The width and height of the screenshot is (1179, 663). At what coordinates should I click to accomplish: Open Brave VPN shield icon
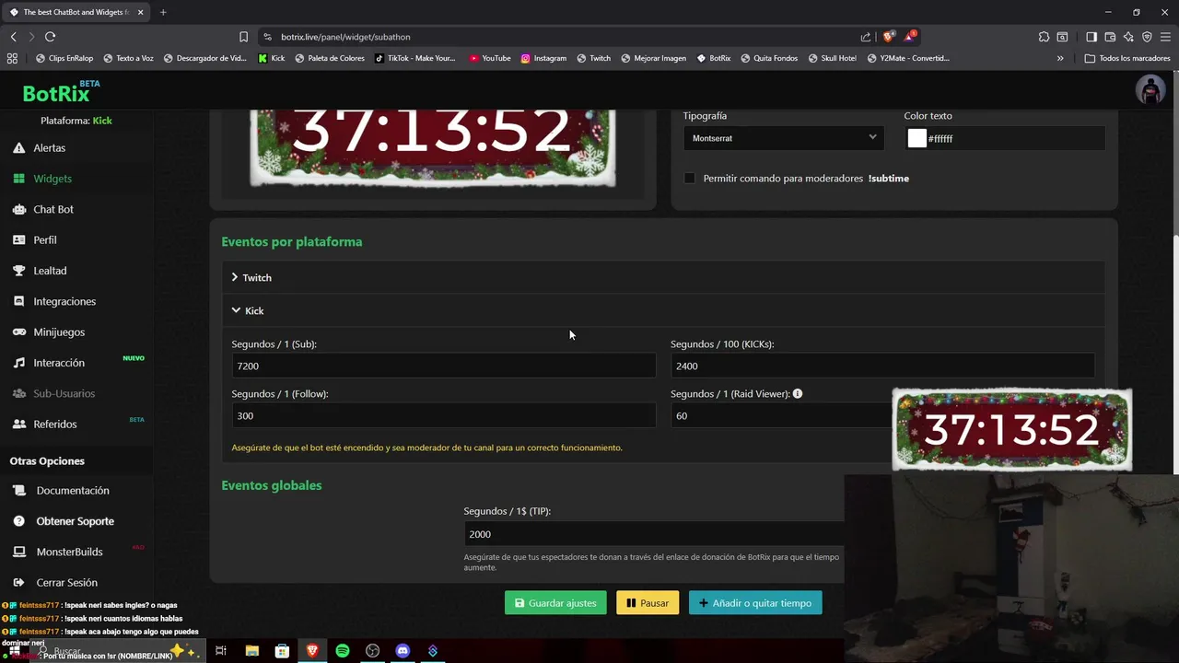[1147, 37]
